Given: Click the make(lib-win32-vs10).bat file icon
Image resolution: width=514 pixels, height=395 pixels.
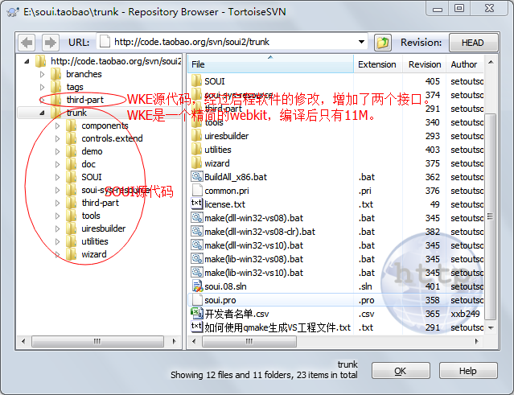Looking at the screenshot, I should click(x=197, y=273).
